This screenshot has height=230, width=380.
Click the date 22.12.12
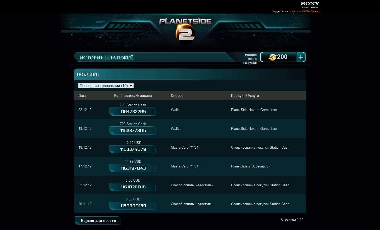tap(85, 110)
